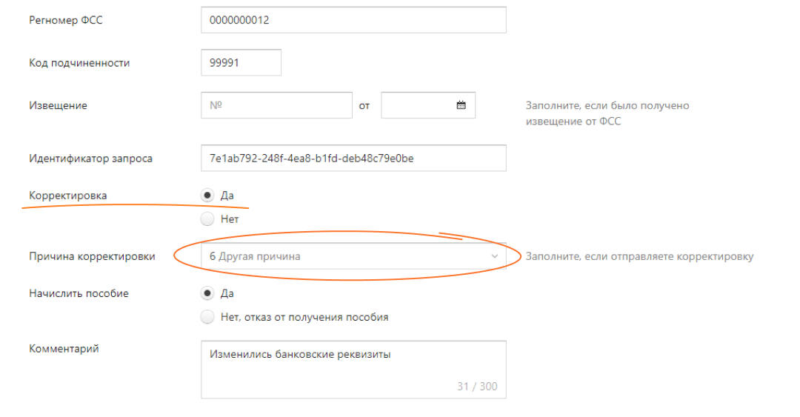This screenshot has width=800, height=417.
Task: Select "Да" radio for Начислить пособие
Action: point(207,293)
